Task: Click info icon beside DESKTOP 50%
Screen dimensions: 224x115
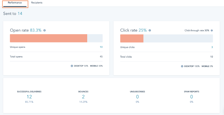Action: (72, 66)
